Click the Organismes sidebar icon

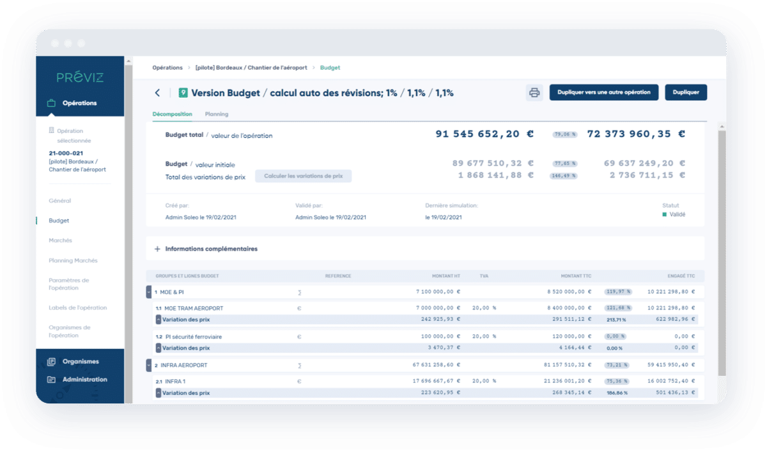click(51, 361)
